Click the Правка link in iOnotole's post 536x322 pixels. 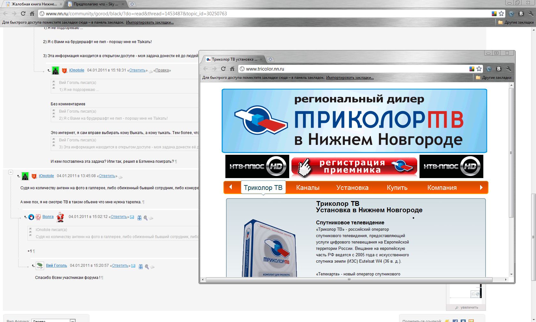pos(162,70)
